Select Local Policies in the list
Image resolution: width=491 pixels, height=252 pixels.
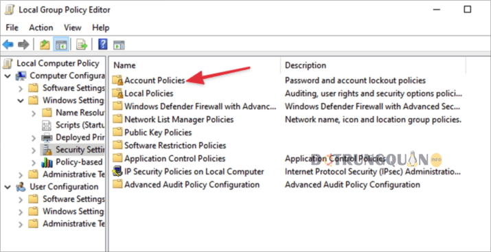coord(149,93)
